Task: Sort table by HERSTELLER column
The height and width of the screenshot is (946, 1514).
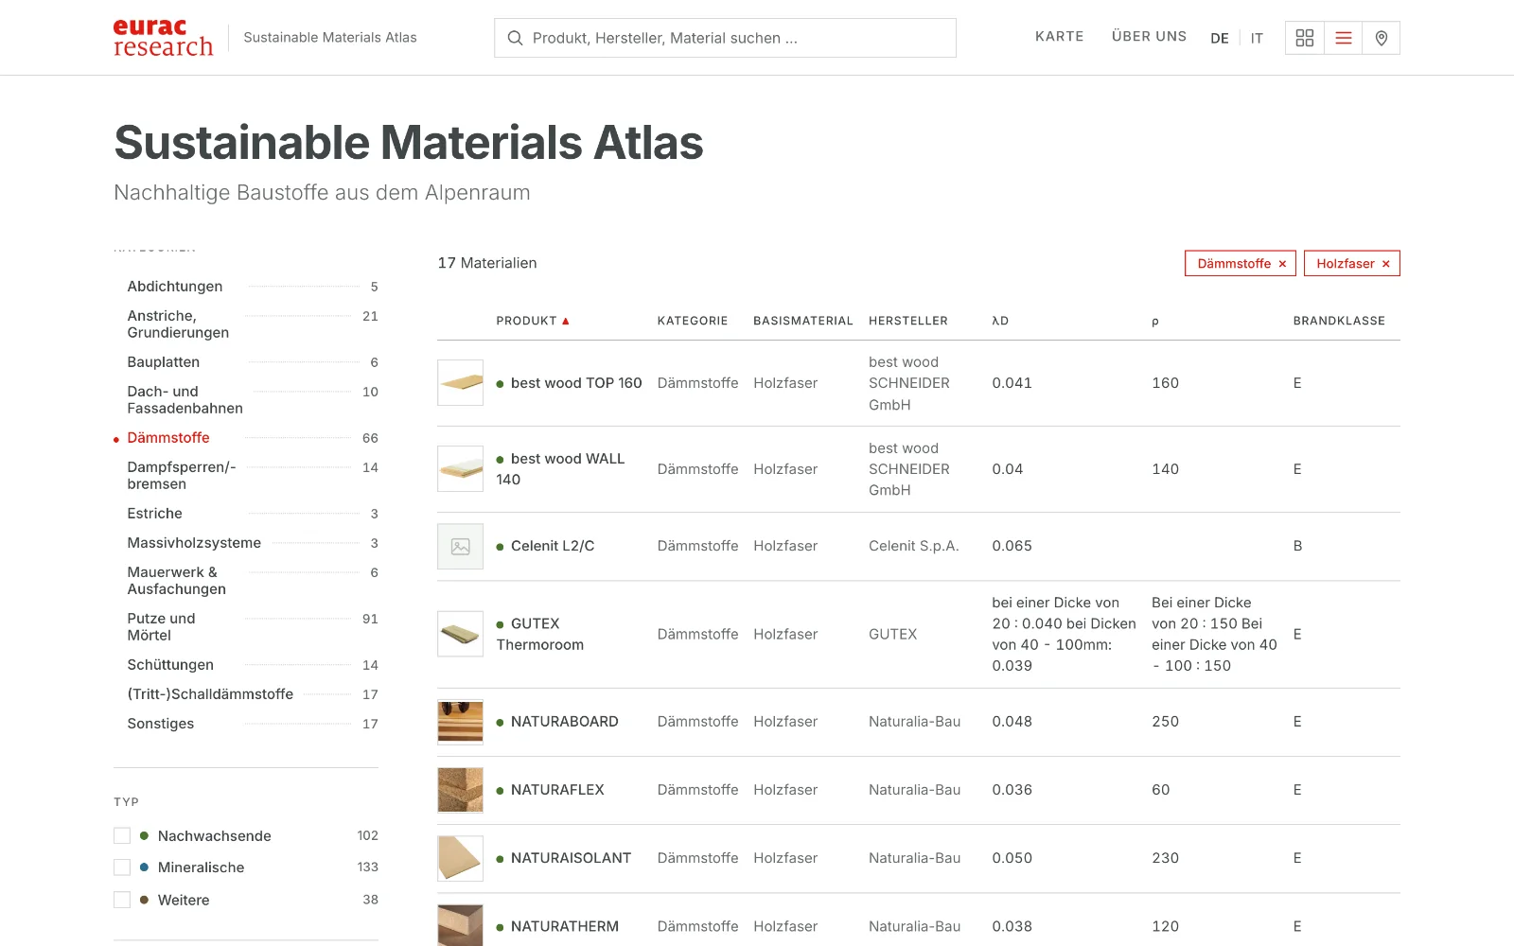Action: (x=907, y=321)
